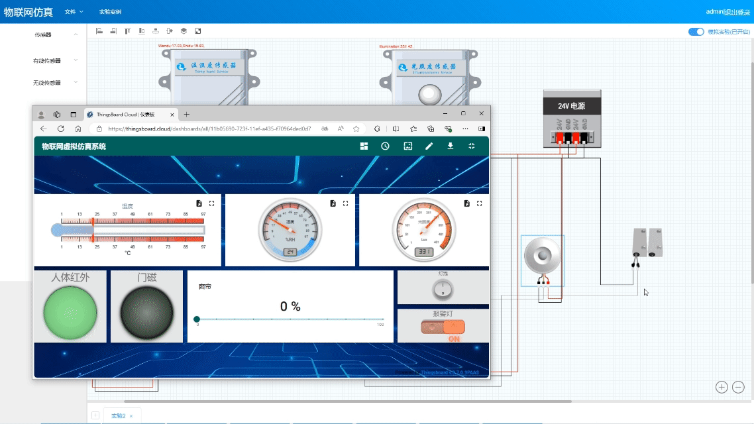Turn the 灯泡 round knob switch
Image resolution: width=754 pixels, height=424 pixels.
click(x=443, y=289)
